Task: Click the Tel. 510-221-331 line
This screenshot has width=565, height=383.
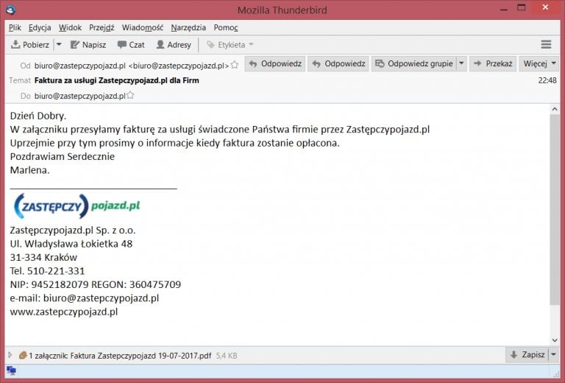Action: tap(47, 271)
